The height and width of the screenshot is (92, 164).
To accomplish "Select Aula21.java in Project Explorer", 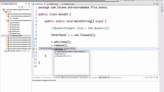I will (x=15, y=27).
